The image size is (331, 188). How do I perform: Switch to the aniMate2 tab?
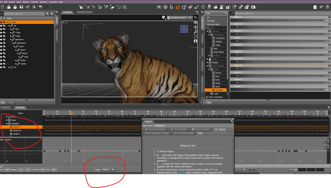(x=6, y=107)
